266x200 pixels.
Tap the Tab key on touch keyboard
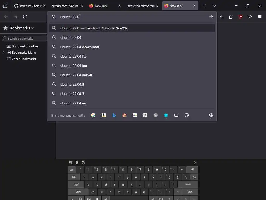(x=74, y=177)
